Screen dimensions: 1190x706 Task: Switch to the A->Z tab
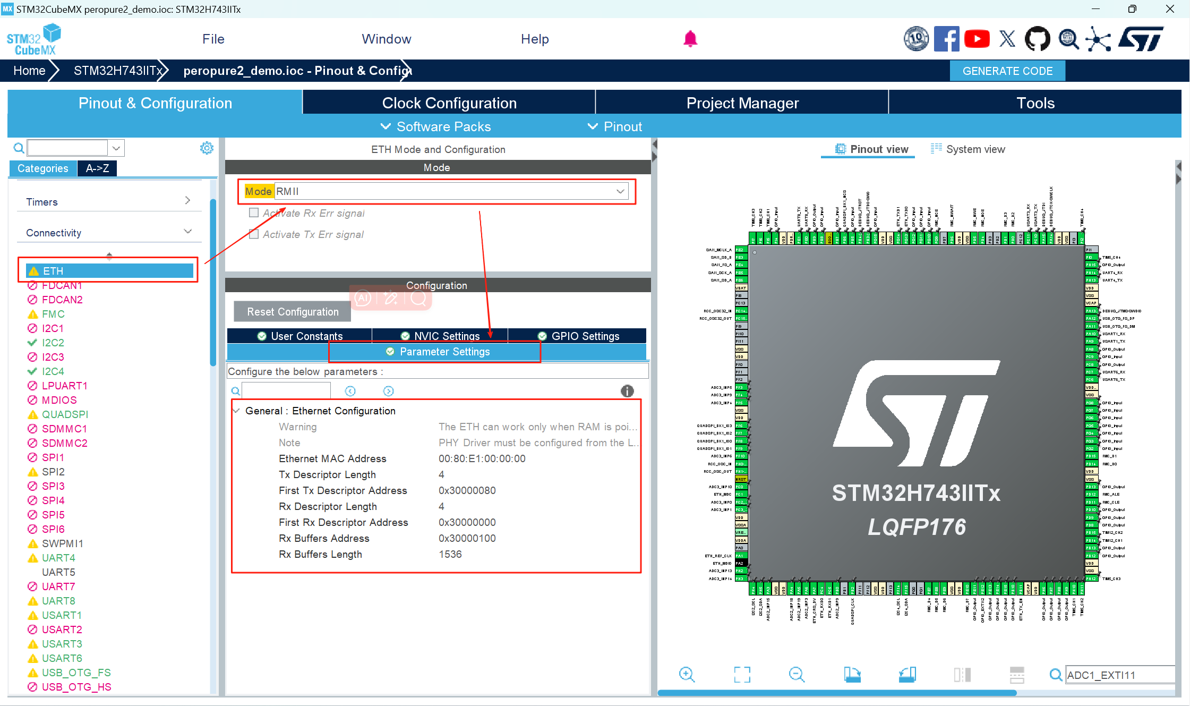point(97,168)
